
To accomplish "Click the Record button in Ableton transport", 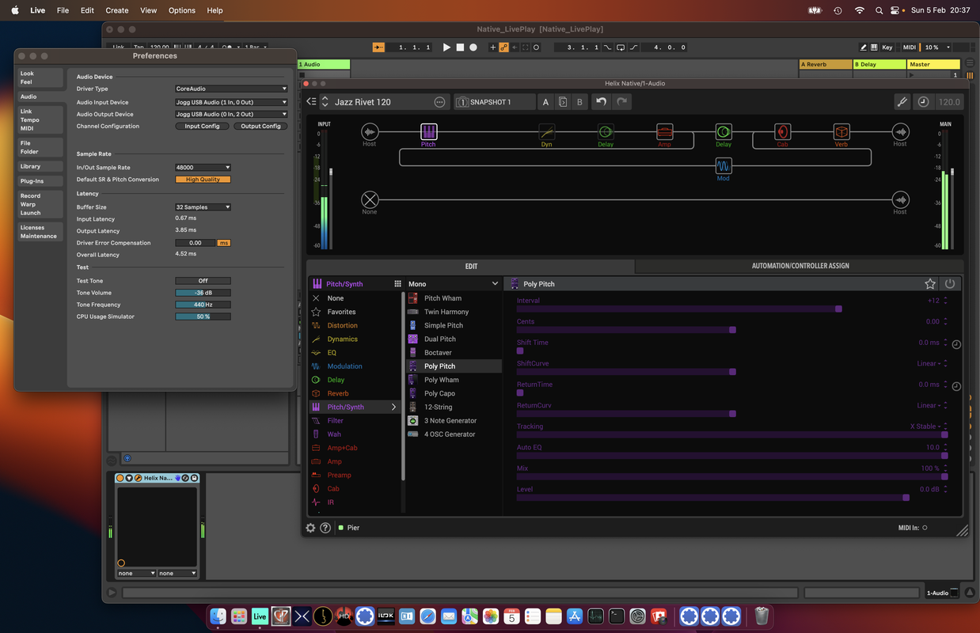I will point(473,47).
